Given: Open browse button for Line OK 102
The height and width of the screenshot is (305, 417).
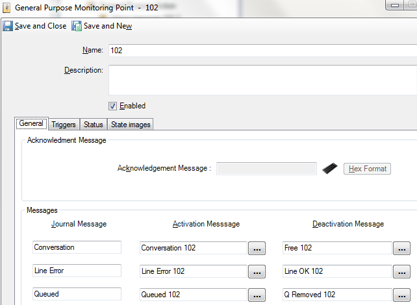Looking at the screenshot, I should pyautogui.click(x=401, y=271).
